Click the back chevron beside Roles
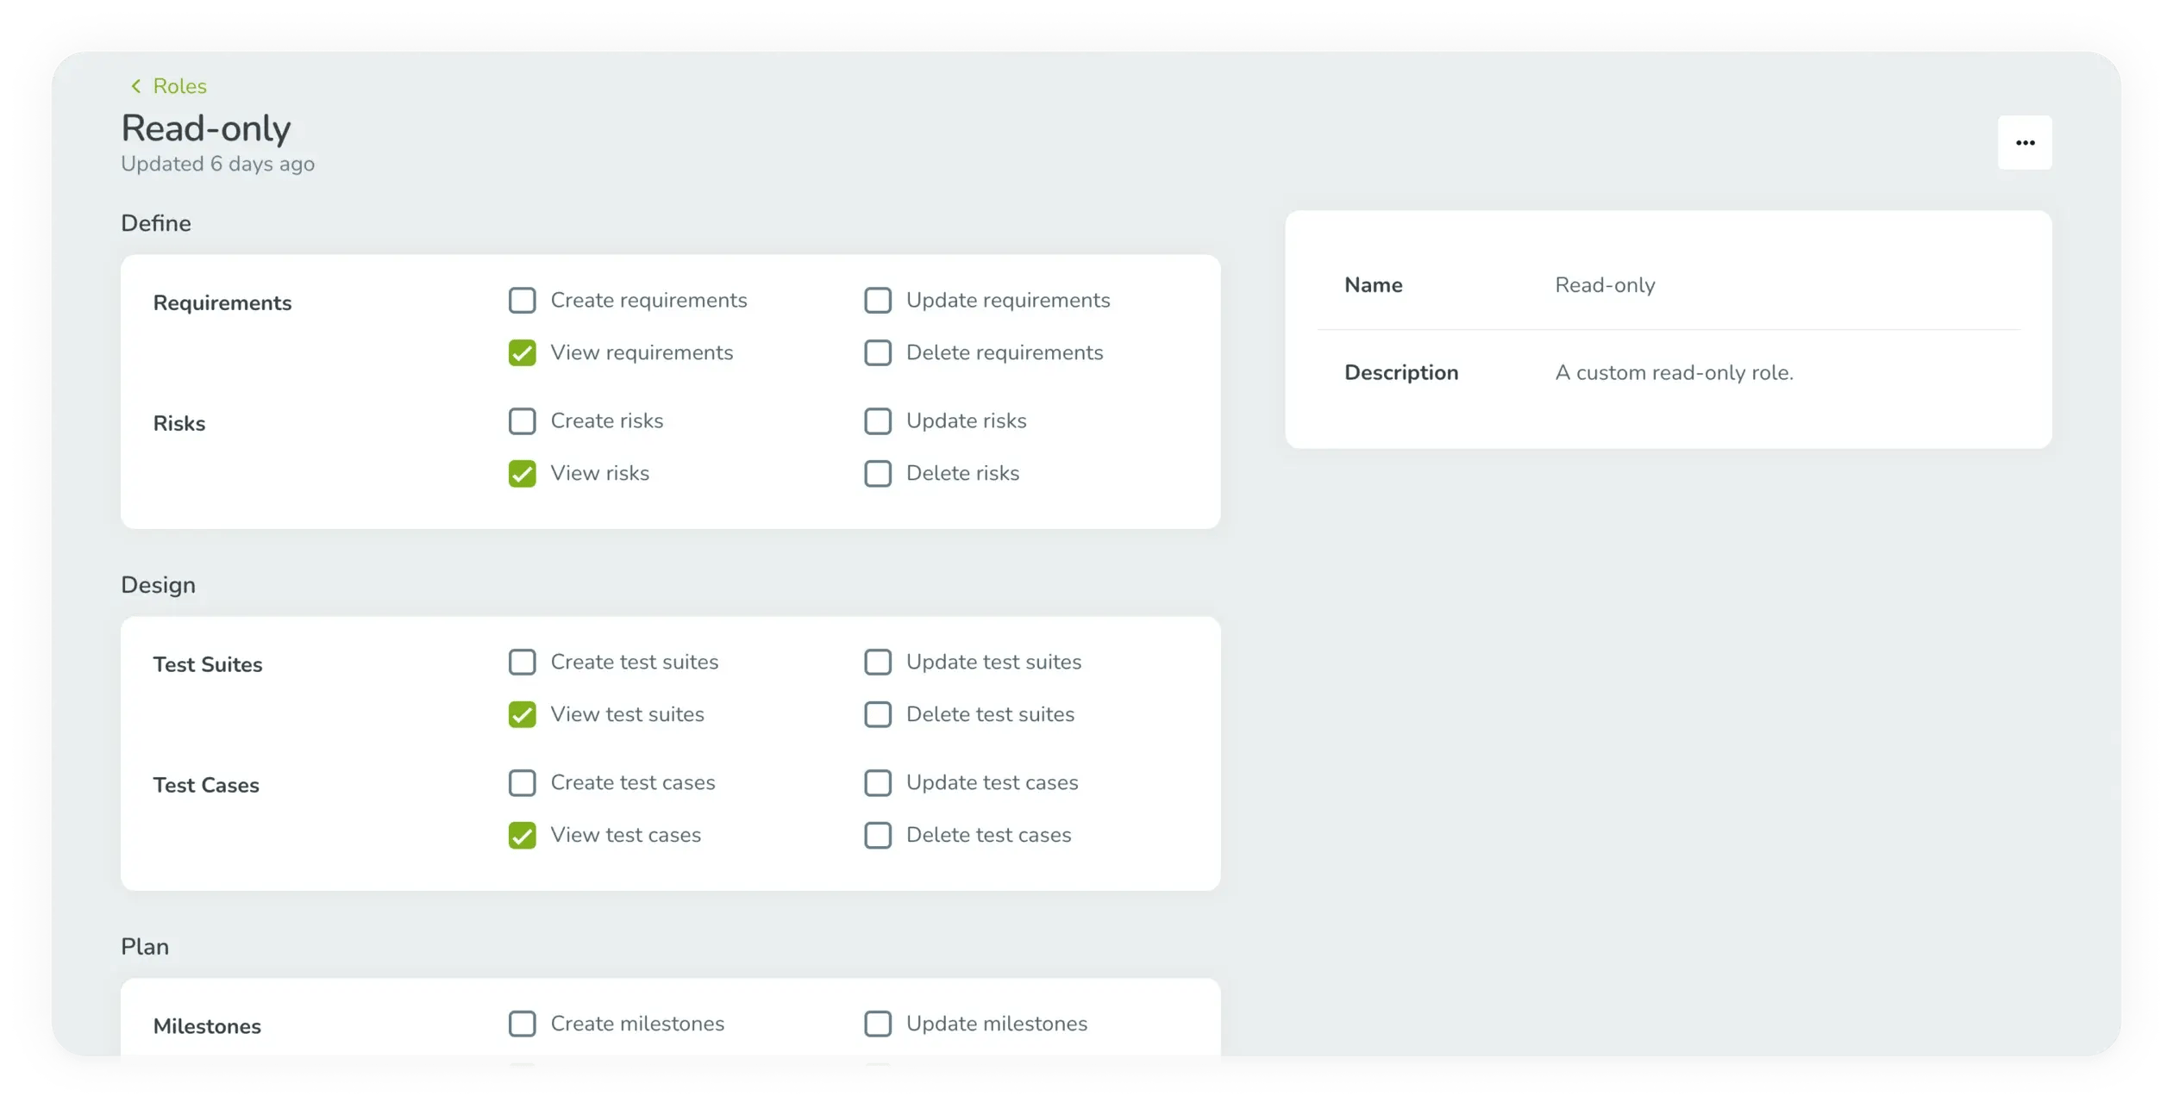This screenshot has height=1108, width=2173. (x=135, y=86)
